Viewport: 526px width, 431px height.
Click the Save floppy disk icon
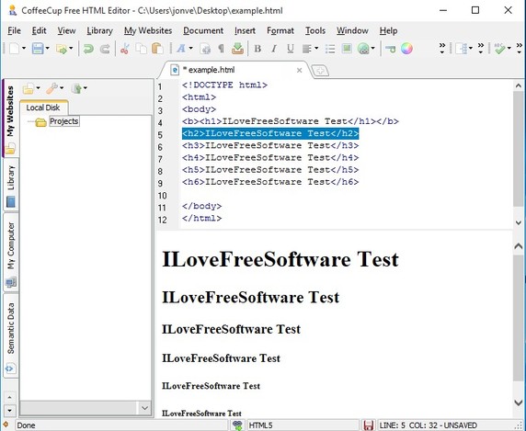[38, 49]
